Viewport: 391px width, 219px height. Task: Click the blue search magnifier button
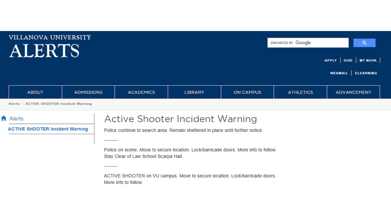tap(364, 43)
